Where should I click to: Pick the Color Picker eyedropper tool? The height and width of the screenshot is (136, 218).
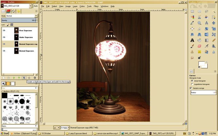click(x=192, y=23)
